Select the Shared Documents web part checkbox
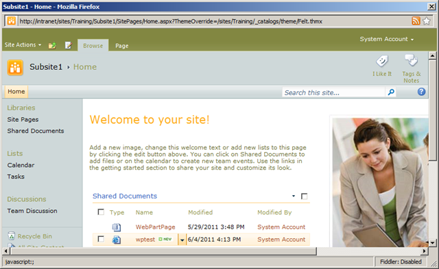Screen dimensions: 439x269 click(x=304, y=196)
